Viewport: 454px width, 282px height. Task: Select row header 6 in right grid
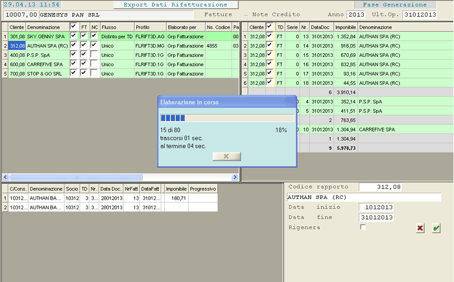245,83
